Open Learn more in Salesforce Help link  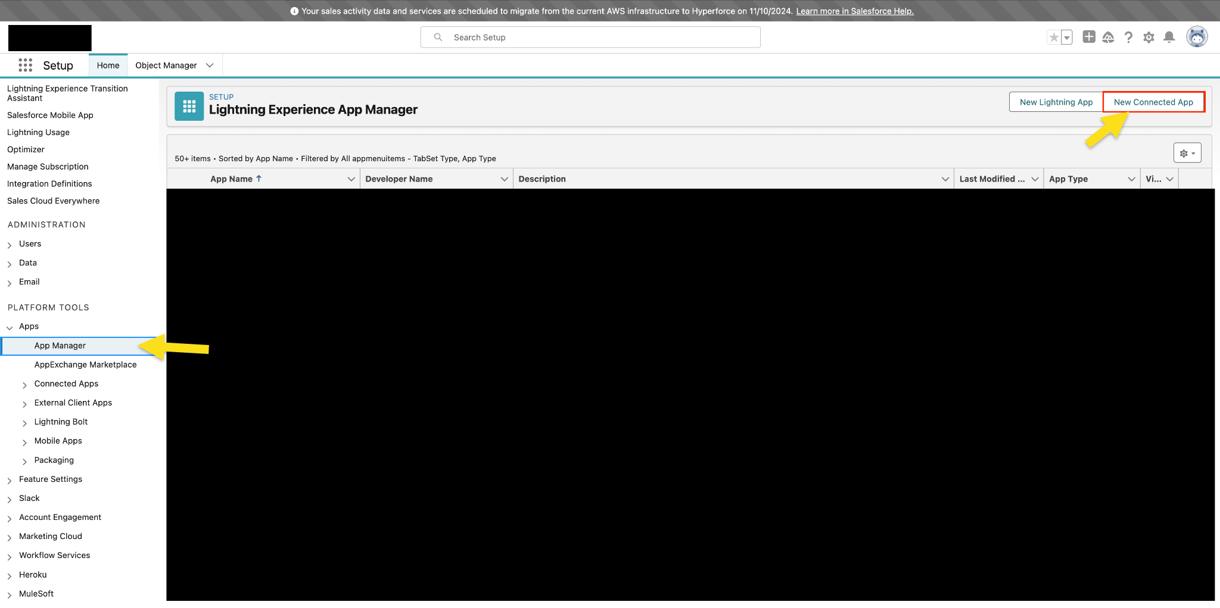tap(855, 11)
